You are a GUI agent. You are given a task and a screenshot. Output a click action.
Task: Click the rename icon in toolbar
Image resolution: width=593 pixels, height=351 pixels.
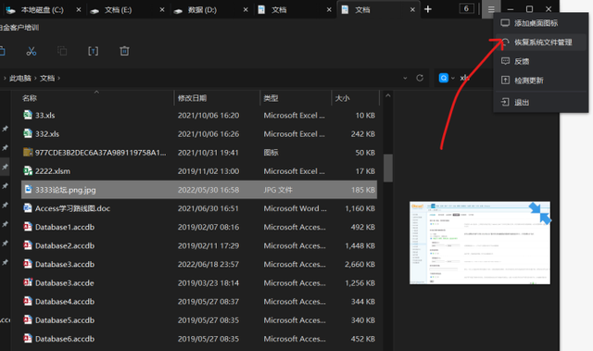point(93,51)
